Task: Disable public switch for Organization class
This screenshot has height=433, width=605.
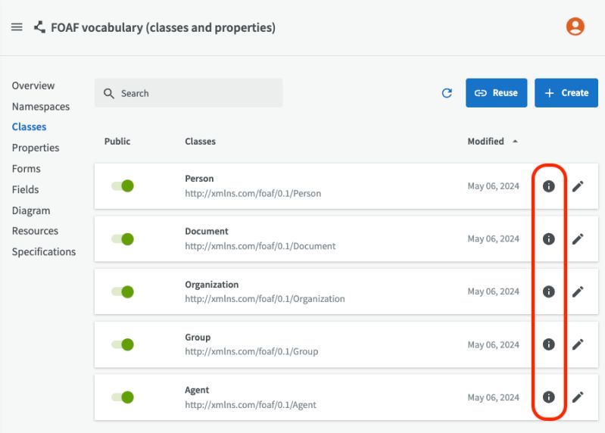Action: coord(123,291)
